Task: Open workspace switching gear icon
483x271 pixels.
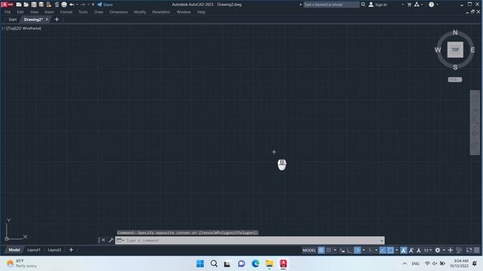Action: coord(438,251)
